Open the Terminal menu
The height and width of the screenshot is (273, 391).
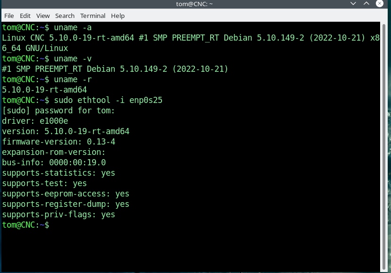click(93, 16)
